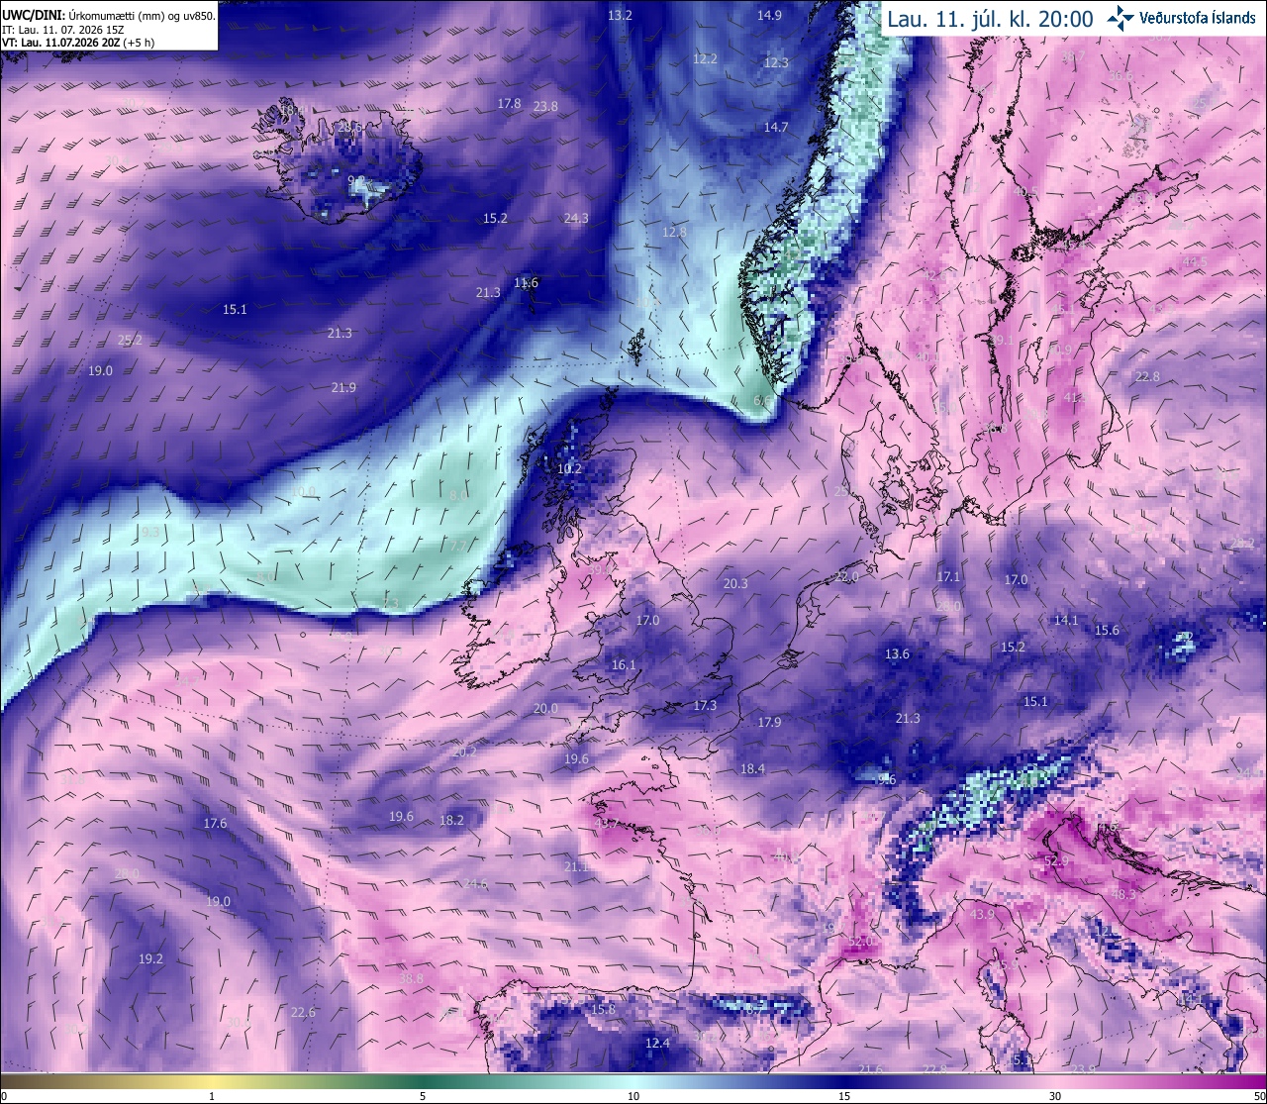Click the 1 tick on the color scale
The width and height of the screenshot is (1267, 1104).
[x=212, y=1096]
